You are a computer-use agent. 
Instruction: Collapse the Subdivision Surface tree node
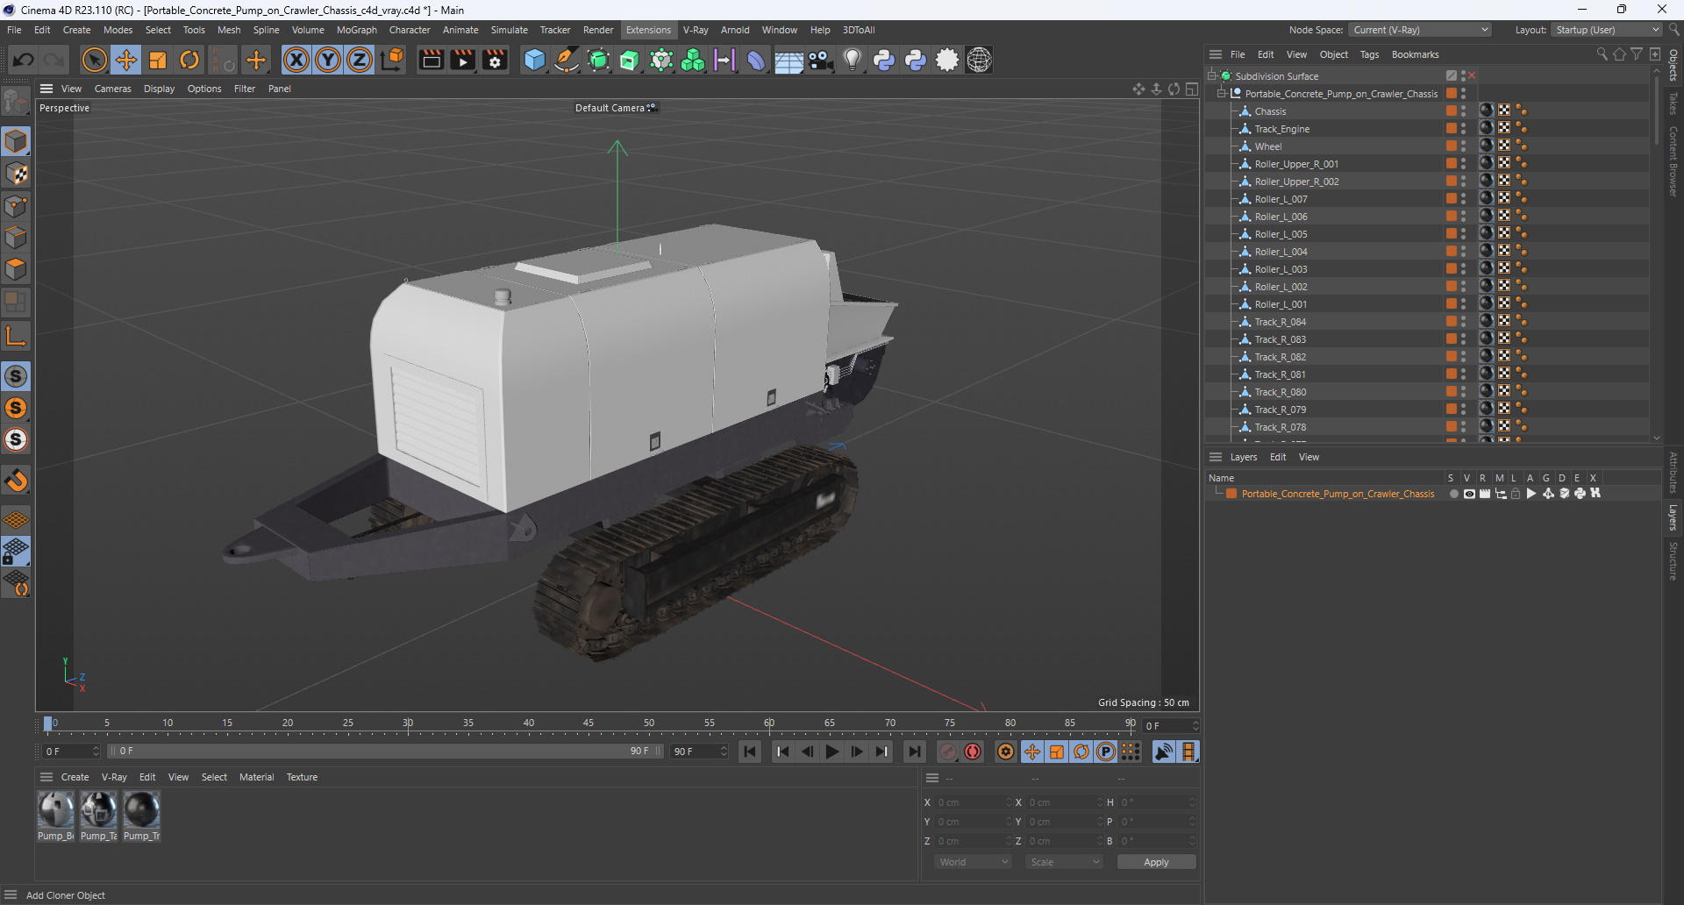point(1212,76)
